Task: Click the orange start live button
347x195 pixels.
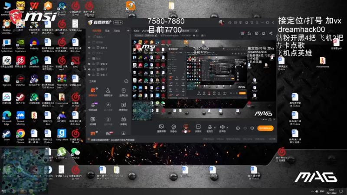Action: (x=265, y=128)
